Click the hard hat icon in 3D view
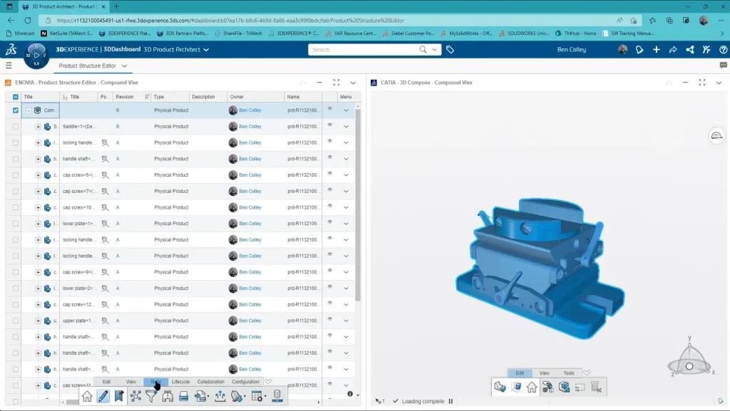Image resolution: width=730 pixels, height=411 pixels. pyautogui.click(x=716, y=136)
